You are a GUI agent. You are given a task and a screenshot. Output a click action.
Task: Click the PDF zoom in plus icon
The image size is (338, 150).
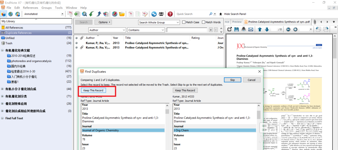pos(295,29)
